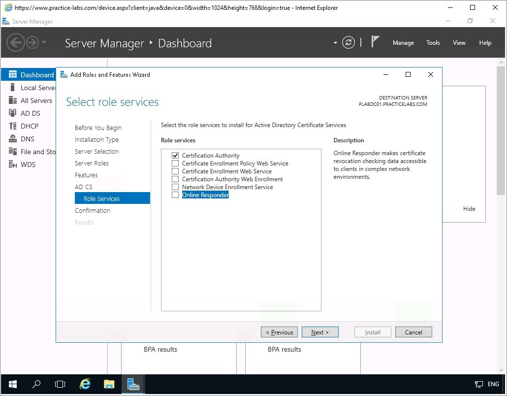Screen dimensions: 507x396
Task: Click the All Servers icon
Action: point(13,100)
